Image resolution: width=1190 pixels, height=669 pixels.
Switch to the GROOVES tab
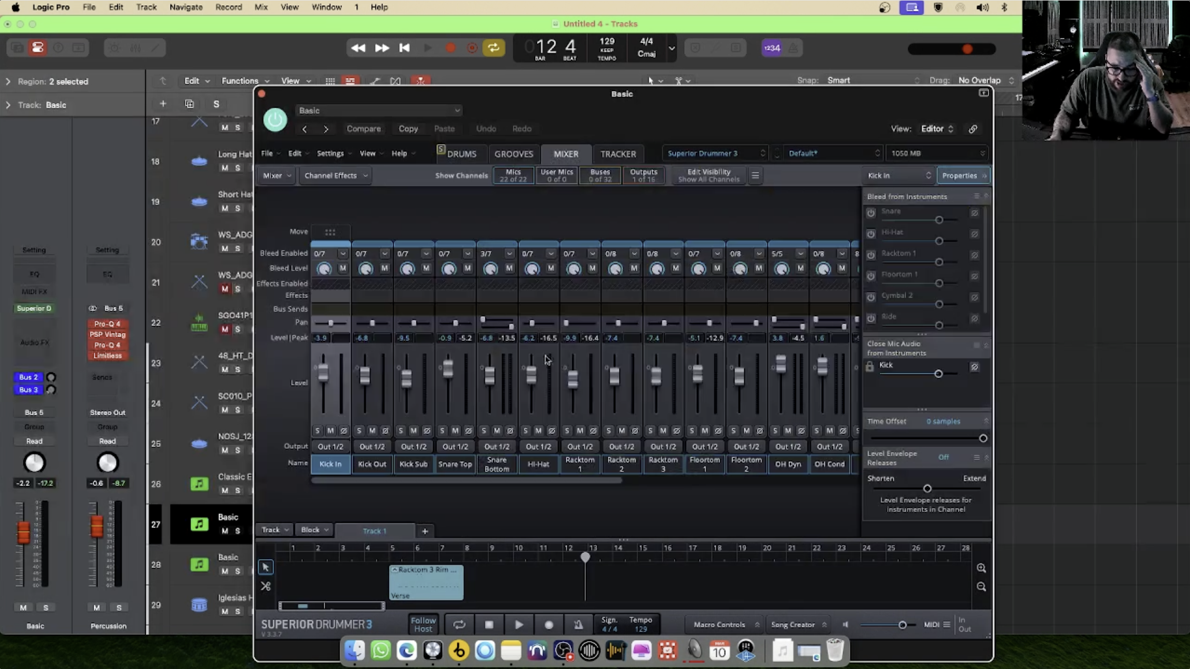click(x=513, y=154)
